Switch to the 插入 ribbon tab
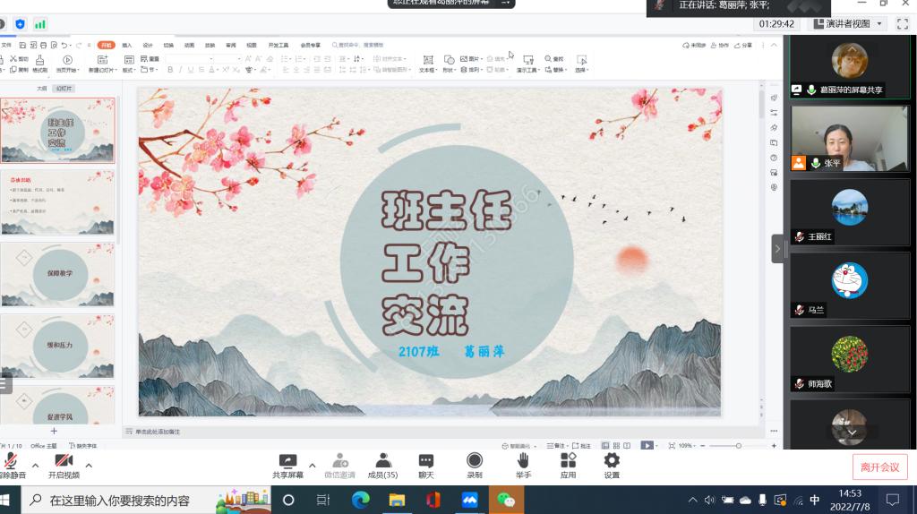The image size is (917, 514). pos(127,45)
